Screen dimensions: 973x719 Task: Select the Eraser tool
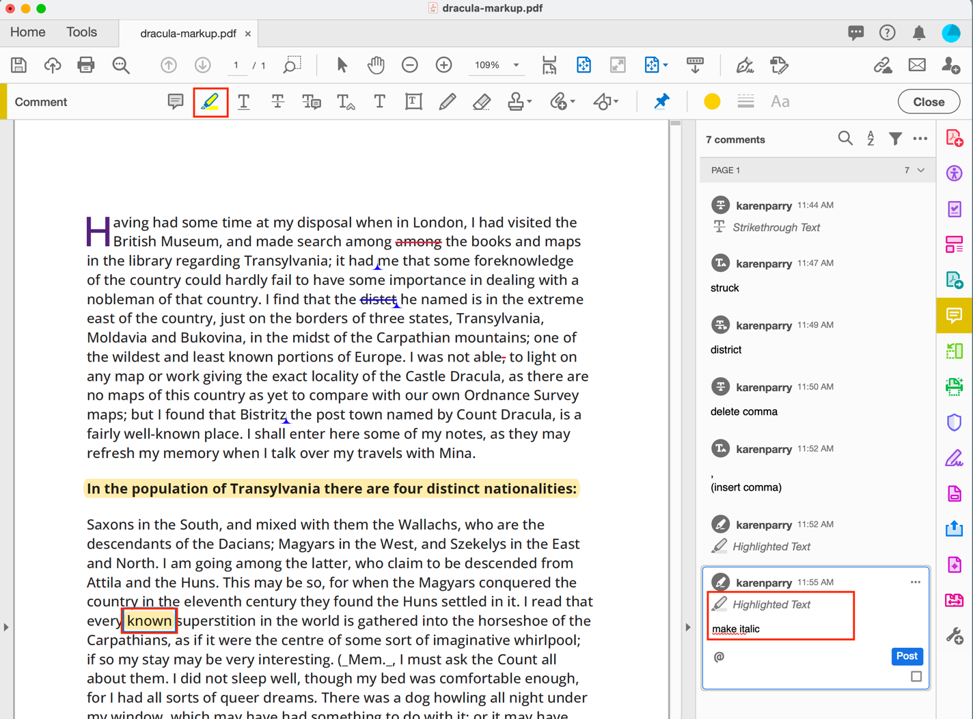click(482, 102)
